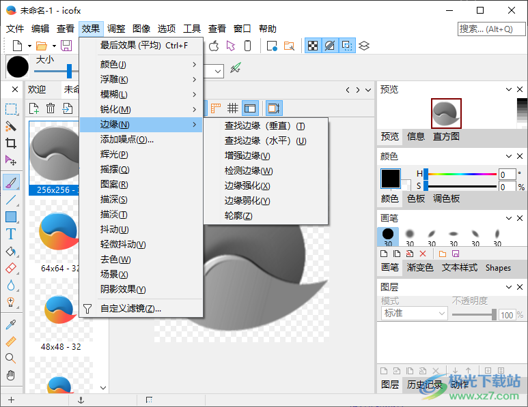Click the save floppy disk icon
Image resolution: width=528 pixels, height=407 pixels.
tap(66, 46)
